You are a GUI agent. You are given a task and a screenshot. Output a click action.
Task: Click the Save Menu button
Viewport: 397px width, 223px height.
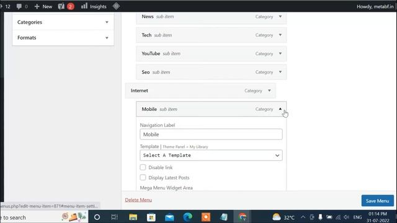click(377, 201)
